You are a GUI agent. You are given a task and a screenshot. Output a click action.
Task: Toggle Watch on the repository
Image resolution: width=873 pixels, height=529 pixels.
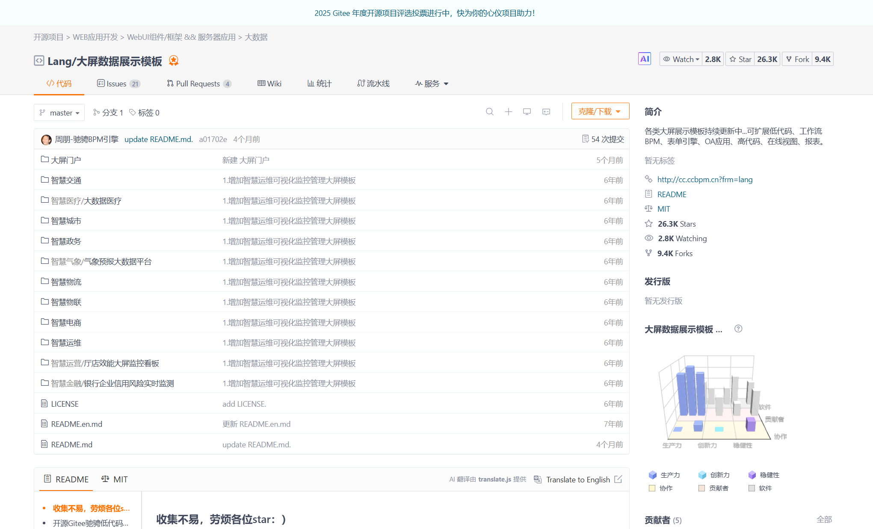click(x=681, y=59)
